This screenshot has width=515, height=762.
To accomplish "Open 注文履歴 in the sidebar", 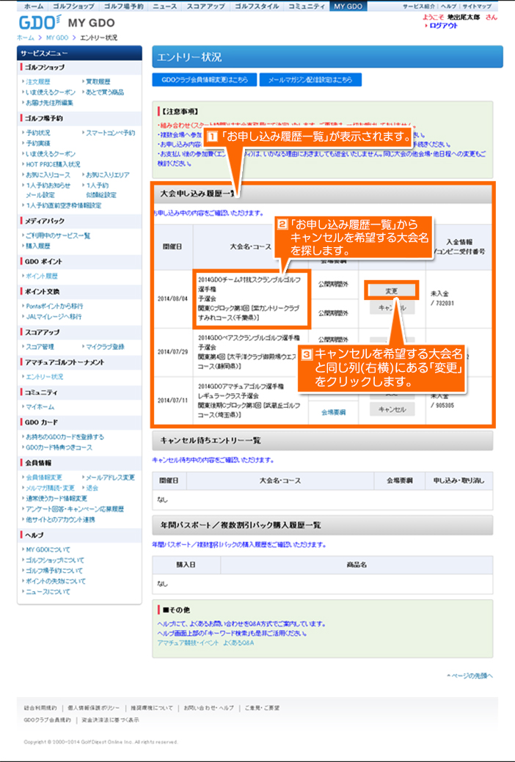I will [37, 81].
